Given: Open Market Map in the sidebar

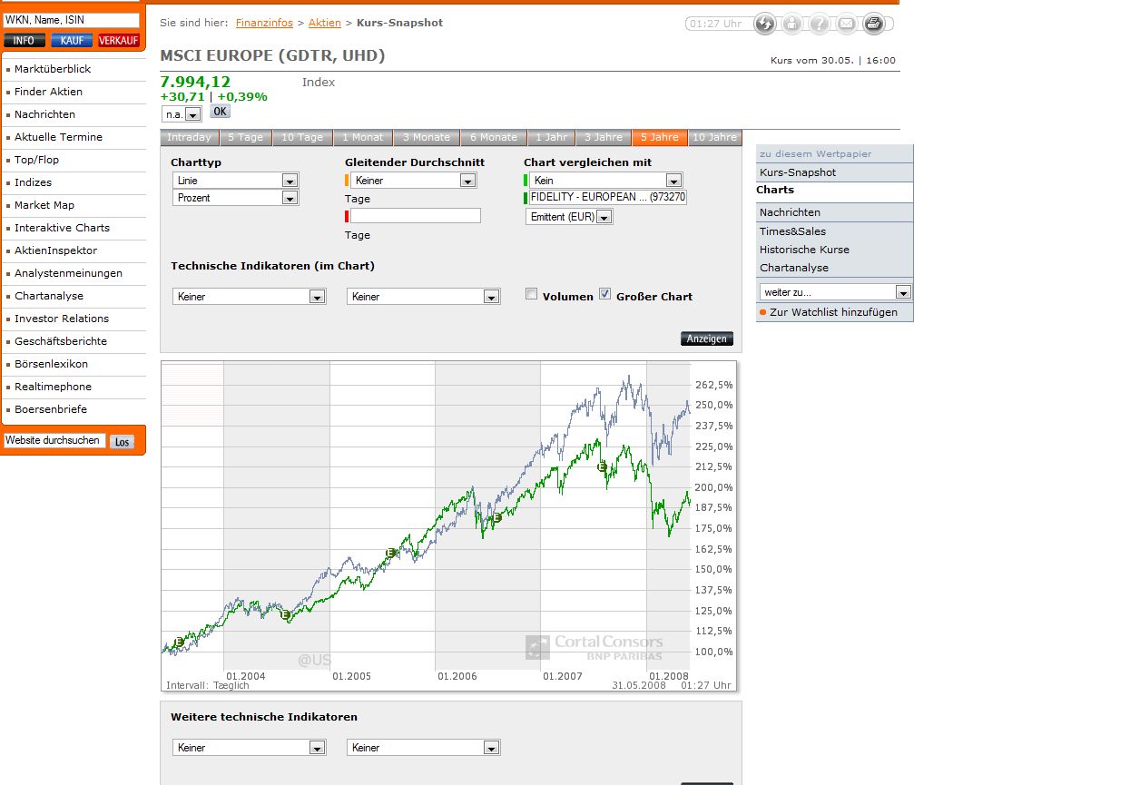Looking at the screenshot, I should [44, 205].
